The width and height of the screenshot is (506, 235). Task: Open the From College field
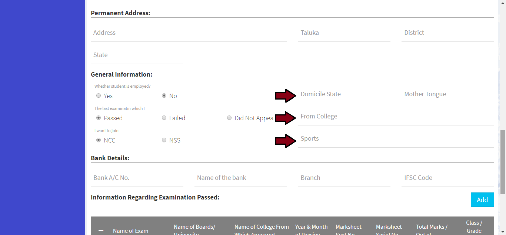click(396, 117)
